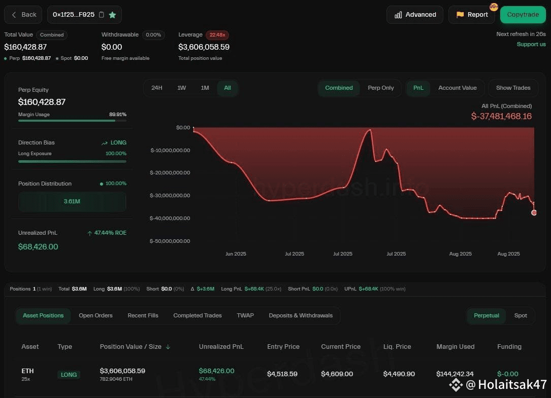Click the Copytrade button
The height and width of the screenshot is (398, 551).
point(523,15)
